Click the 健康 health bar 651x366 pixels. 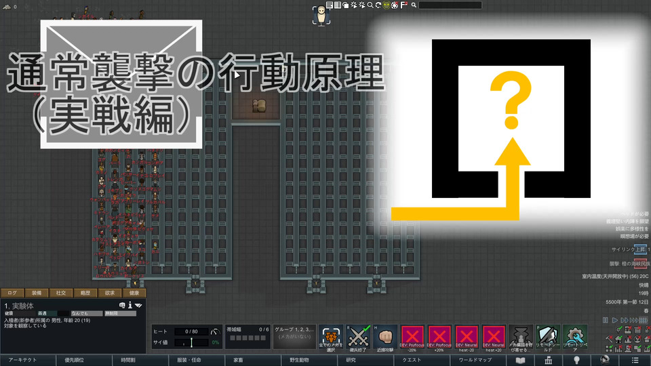(x=20, y=313)
